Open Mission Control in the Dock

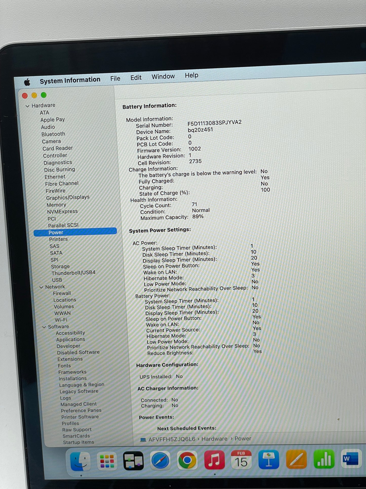coord(133,461)
